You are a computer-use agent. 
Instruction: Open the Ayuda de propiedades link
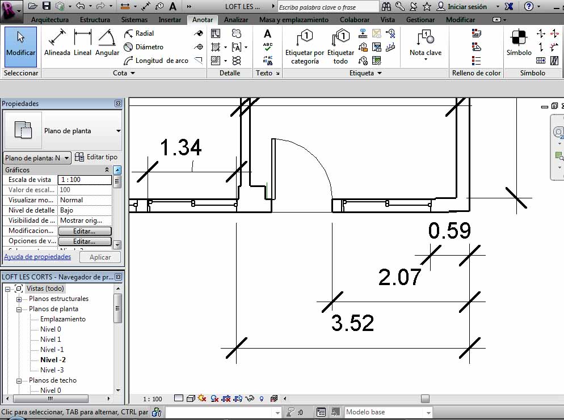point(37,257)
